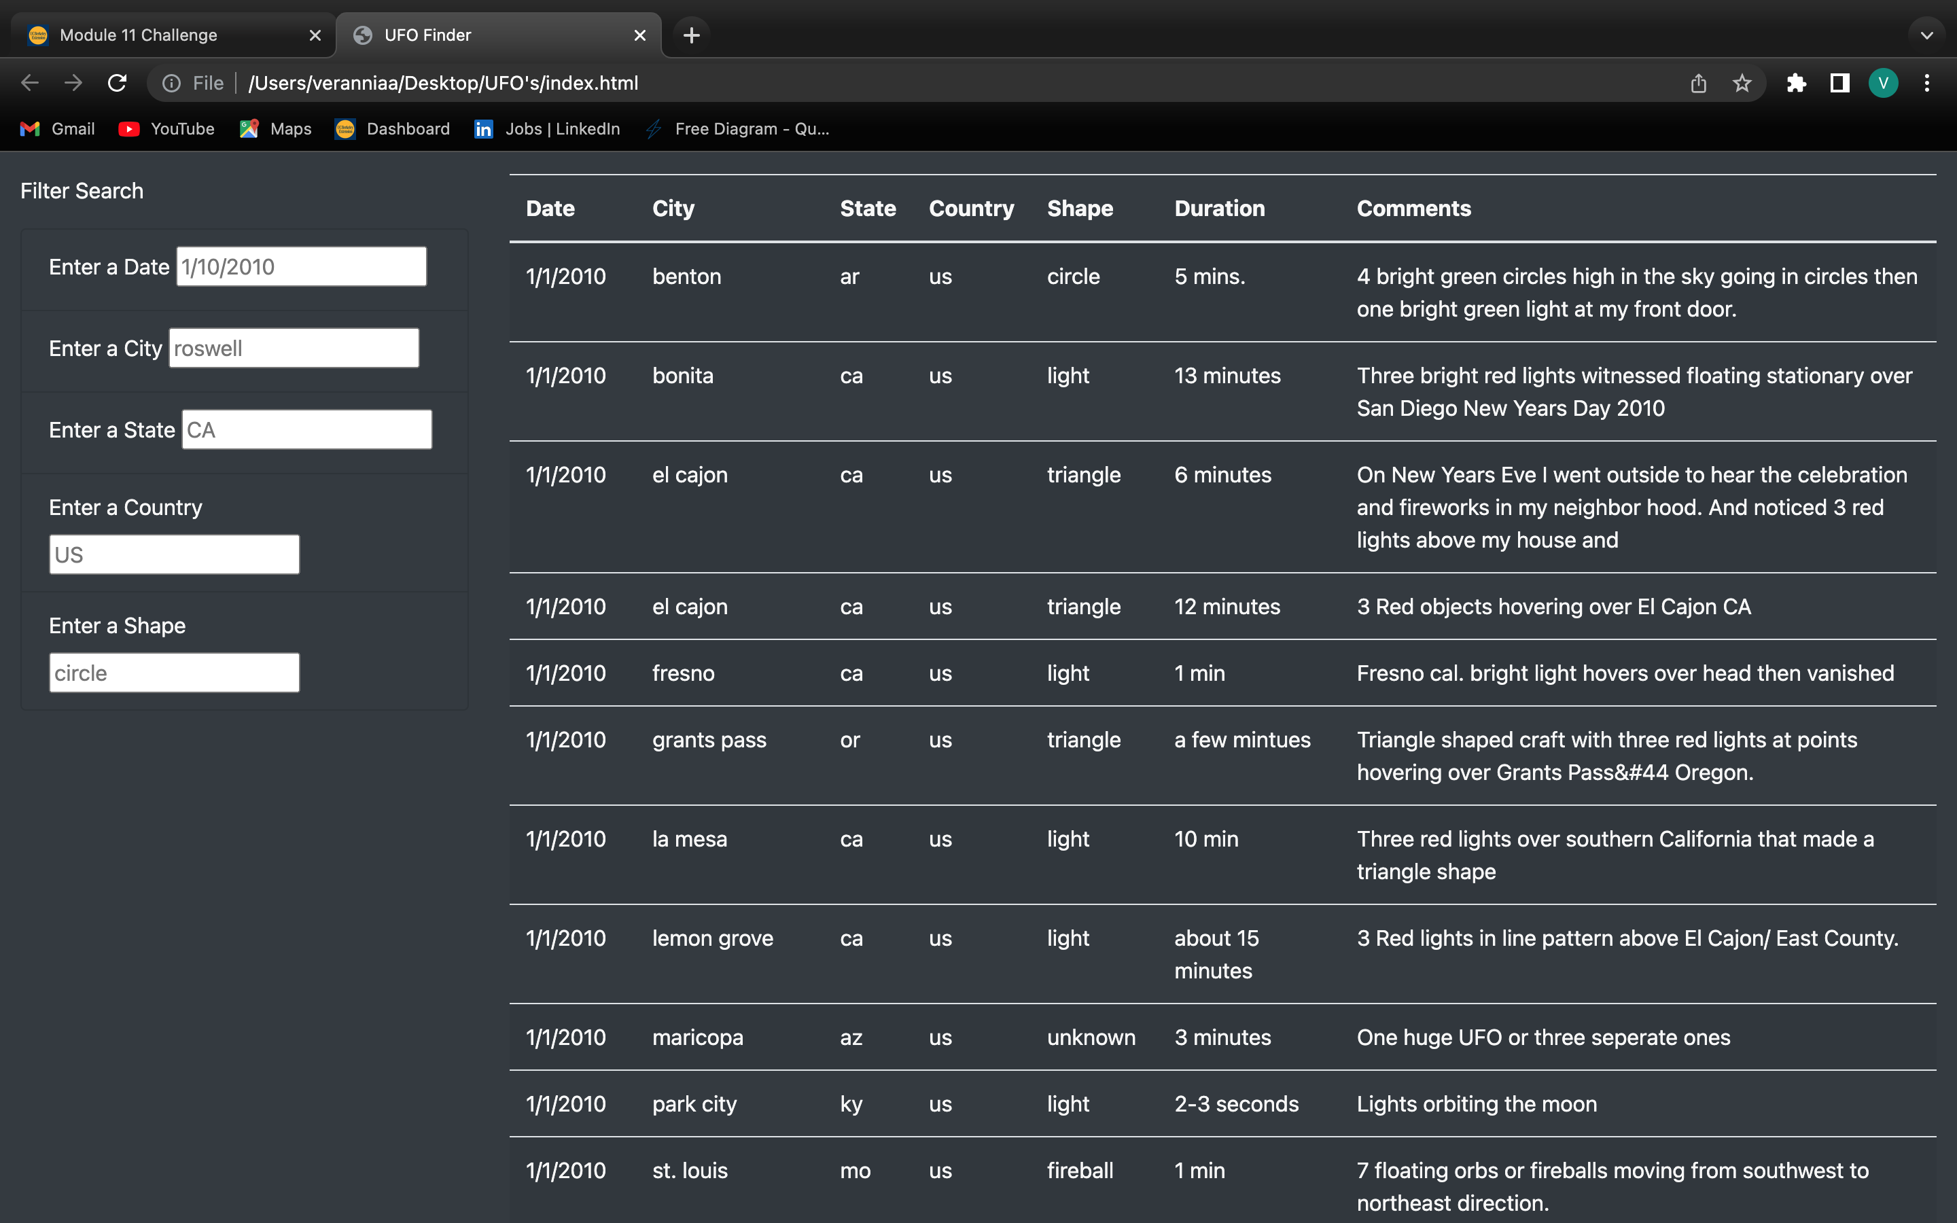
Task: Open the browser extensions puzzle icon
Action: pyautogui.click(x=1797, y=82)
